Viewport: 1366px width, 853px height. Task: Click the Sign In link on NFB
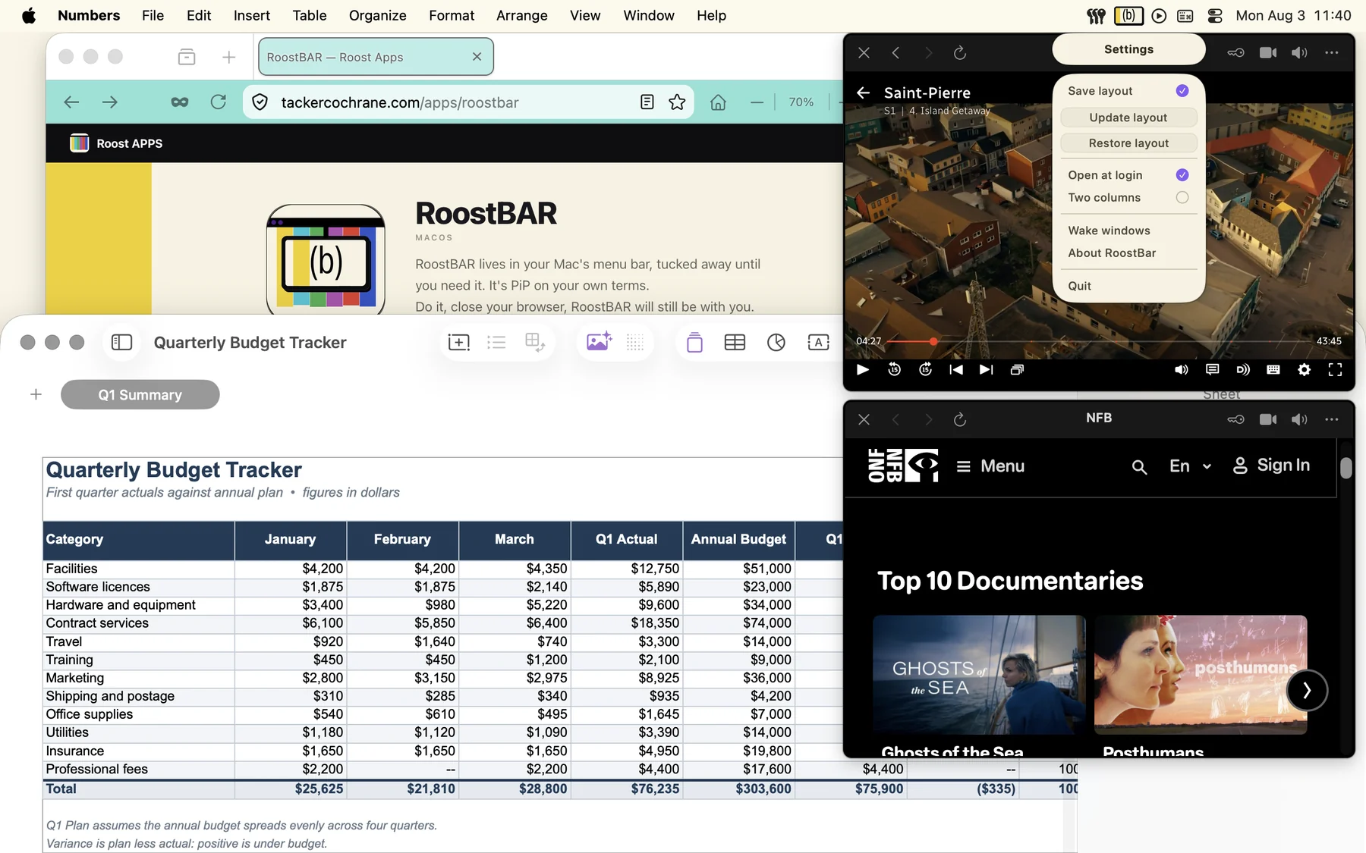point(1271,466)
